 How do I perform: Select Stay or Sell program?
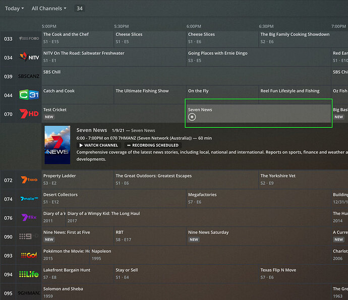click(186, 274)
